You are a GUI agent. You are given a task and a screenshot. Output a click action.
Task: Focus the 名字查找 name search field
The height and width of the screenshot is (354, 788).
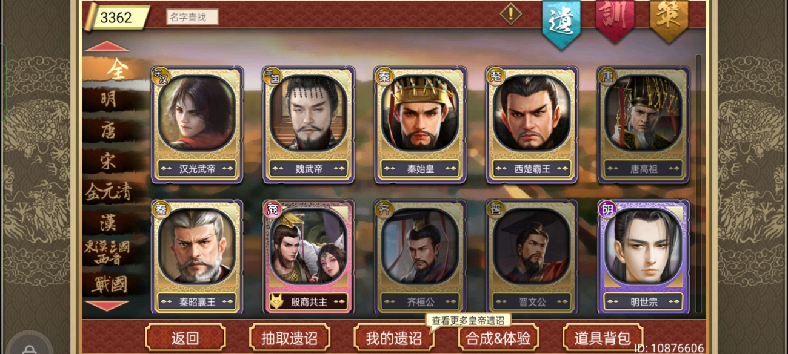click(192, 17)
